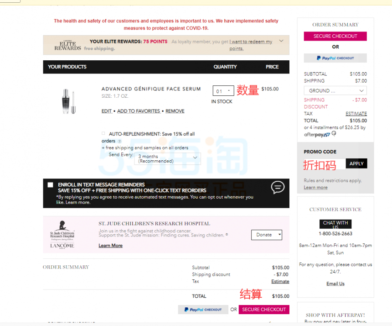Click the auto-replenishment help question icon

[x=119, y=141]
